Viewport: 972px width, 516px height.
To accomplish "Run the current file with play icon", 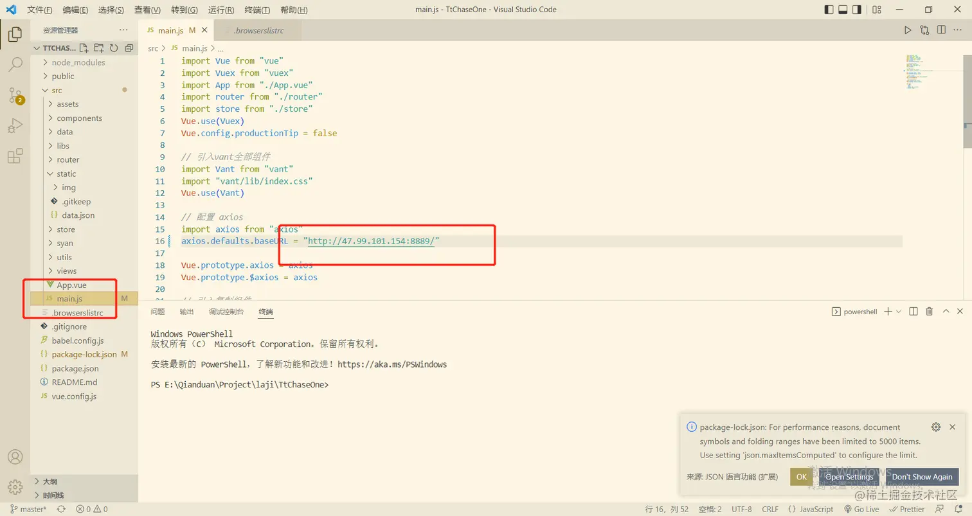I will 908,30.
